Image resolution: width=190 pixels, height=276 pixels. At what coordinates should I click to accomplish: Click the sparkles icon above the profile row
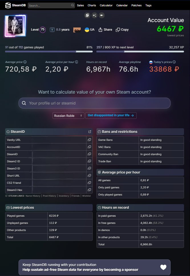[x=94, y=15]
